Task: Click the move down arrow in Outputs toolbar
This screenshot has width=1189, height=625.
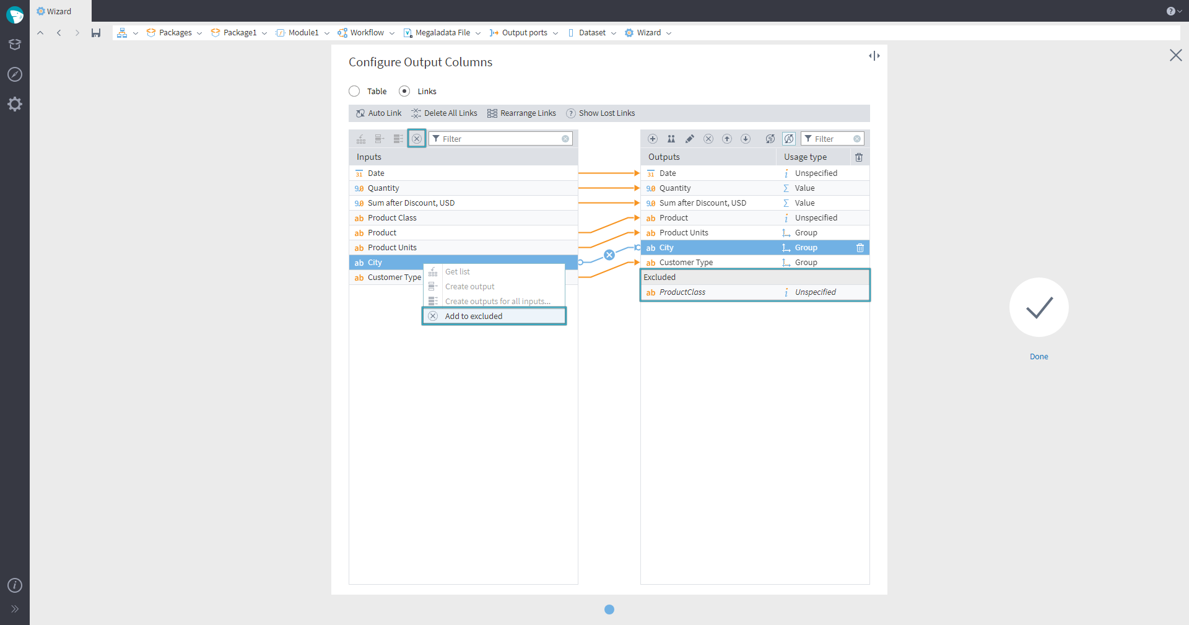Action: pos(746,139)
